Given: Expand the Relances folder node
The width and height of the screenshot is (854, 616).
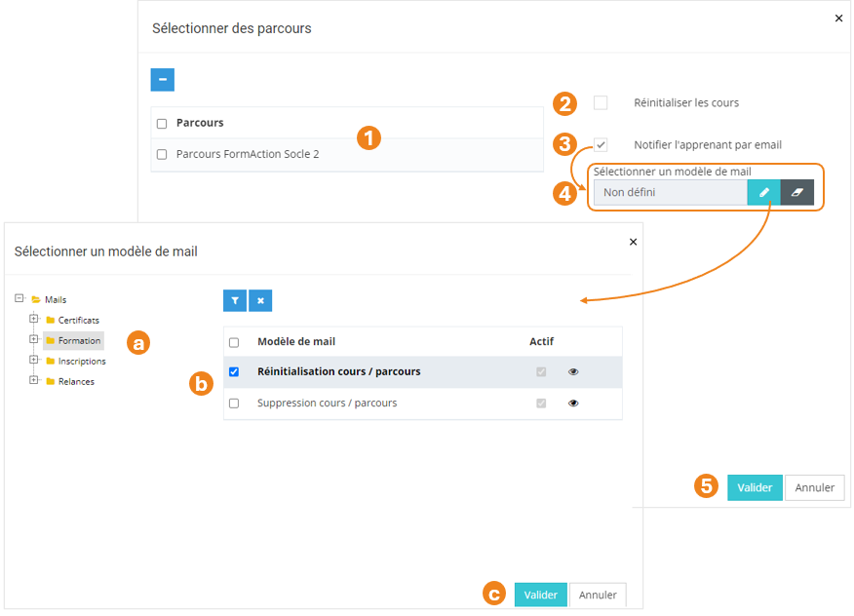Looking at the screenshot, I should click(34, 381).
